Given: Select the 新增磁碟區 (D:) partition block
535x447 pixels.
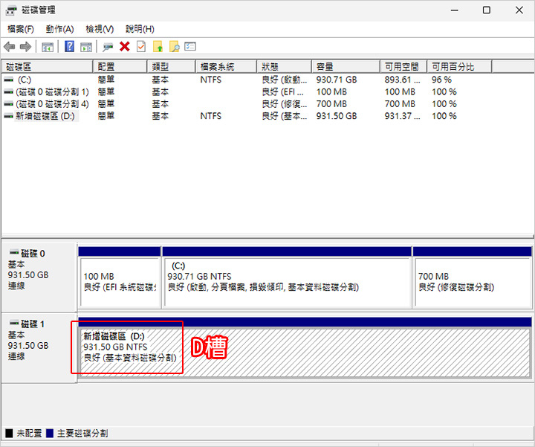Looking at the screenshot, I should point(305,347).
